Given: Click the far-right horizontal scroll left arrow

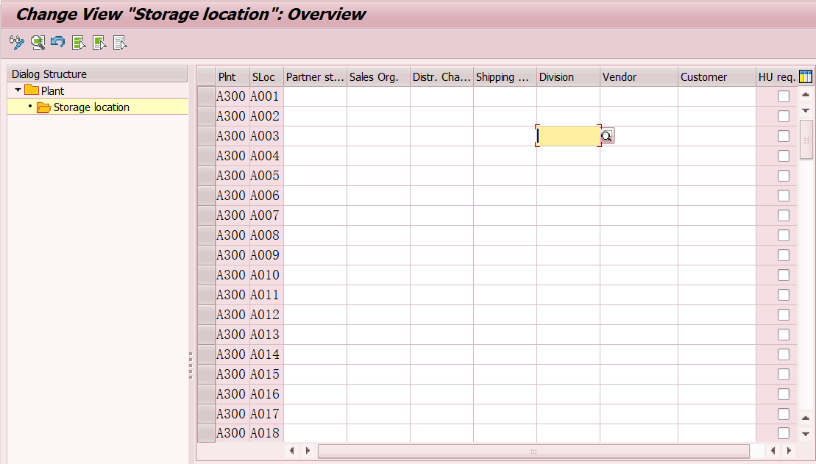Looking at the screenshot, I should 773,451.
